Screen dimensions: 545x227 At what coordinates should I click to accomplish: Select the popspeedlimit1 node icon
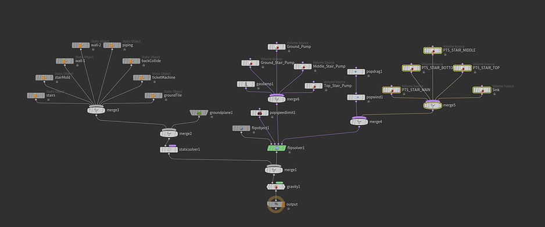tap(259, 113)
